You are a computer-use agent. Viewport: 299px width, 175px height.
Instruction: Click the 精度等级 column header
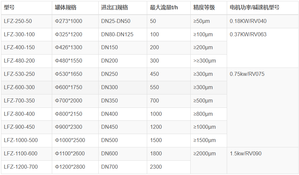point(204,8)
